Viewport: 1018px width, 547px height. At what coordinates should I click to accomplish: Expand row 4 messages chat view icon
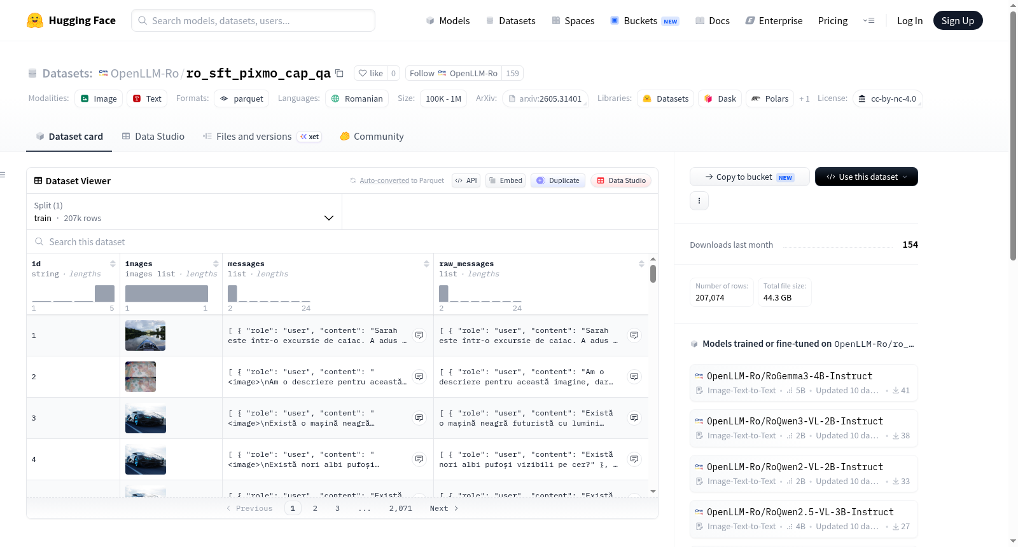tap(419, 459)
